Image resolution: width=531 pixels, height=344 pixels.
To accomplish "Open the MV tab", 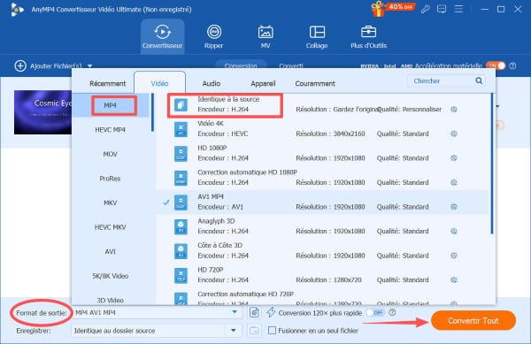I will [265, 36].
